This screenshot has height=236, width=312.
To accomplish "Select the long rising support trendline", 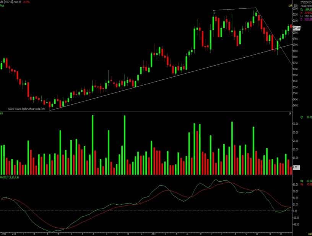I will pyautogui.click(x=153, y=82).
